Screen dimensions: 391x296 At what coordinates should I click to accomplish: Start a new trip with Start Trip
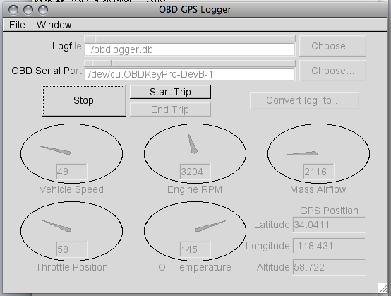(x=170, y=92)
